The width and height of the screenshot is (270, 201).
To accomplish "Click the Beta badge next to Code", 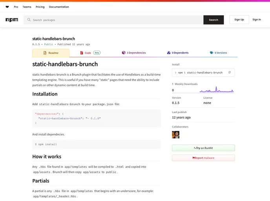I will [x=97, y=53].
